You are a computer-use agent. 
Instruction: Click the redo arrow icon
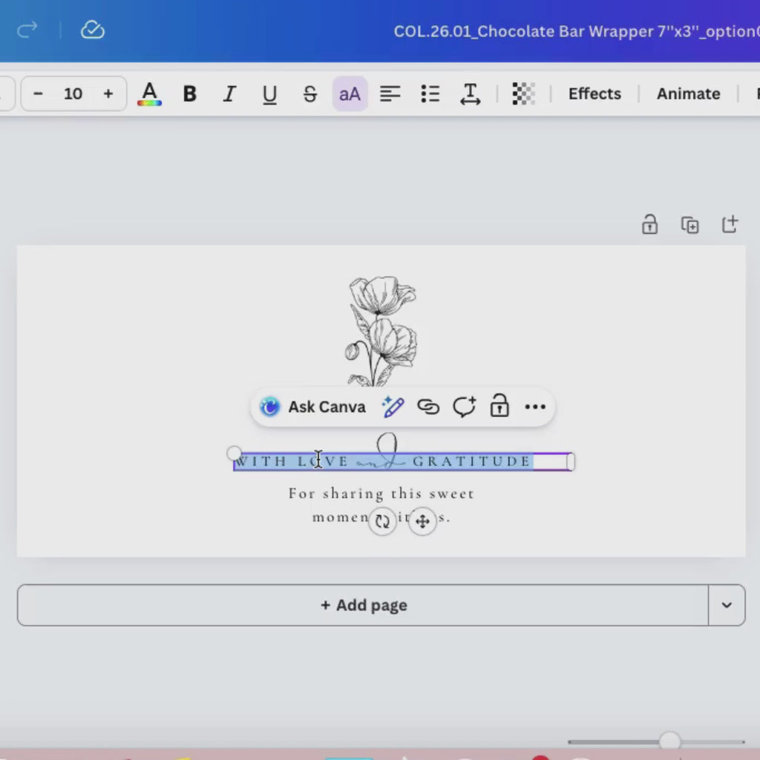pyautogui.click(x=27, y=30)
